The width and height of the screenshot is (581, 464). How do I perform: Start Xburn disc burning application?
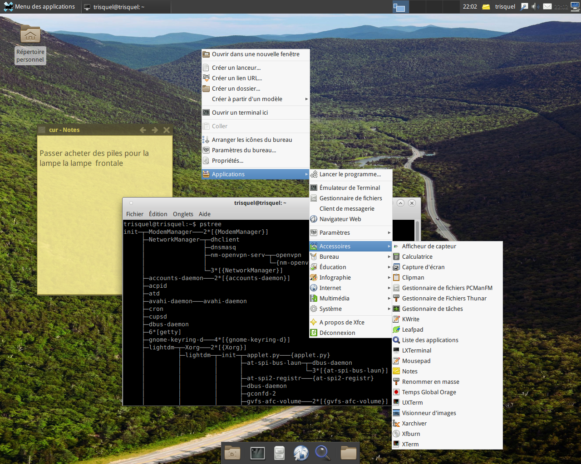click(411, 434)
